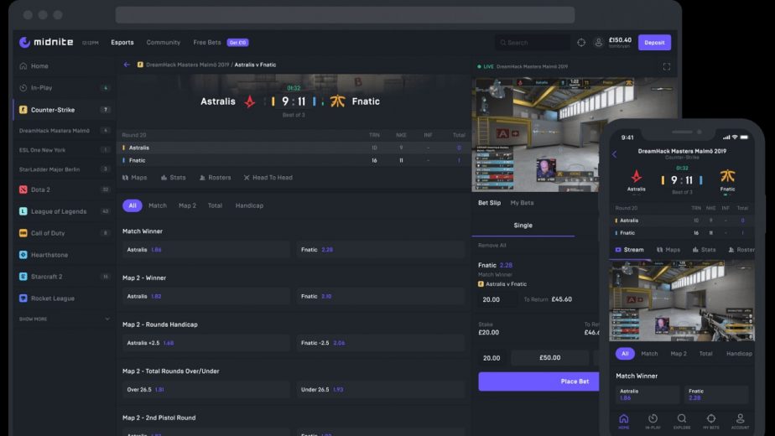Open the Community top menu
Viewport: 775px width, 436px height.
163,43
